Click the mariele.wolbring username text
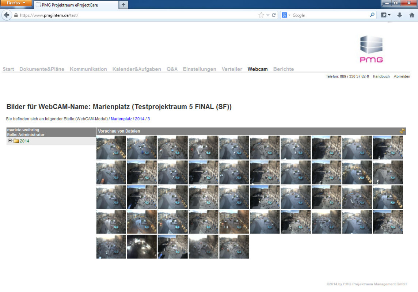Viewport: 418px width, 292px height. [x=23, y=130]
